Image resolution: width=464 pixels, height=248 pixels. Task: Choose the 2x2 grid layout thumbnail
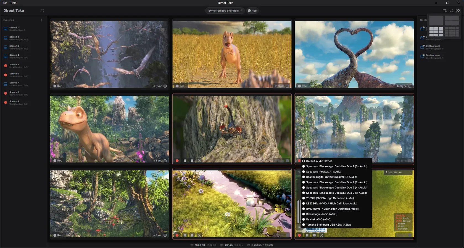[x=452, y=20]
